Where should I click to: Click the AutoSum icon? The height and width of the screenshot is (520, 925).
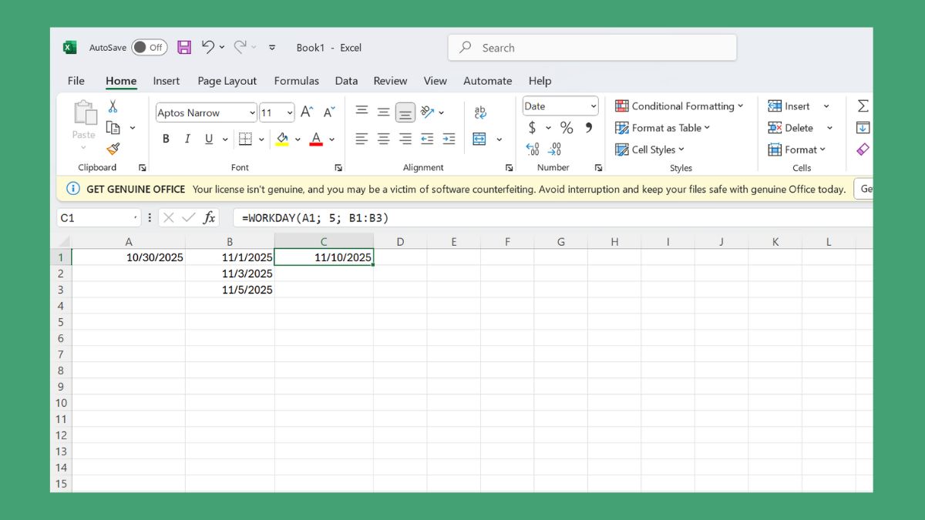pos(863,106)
